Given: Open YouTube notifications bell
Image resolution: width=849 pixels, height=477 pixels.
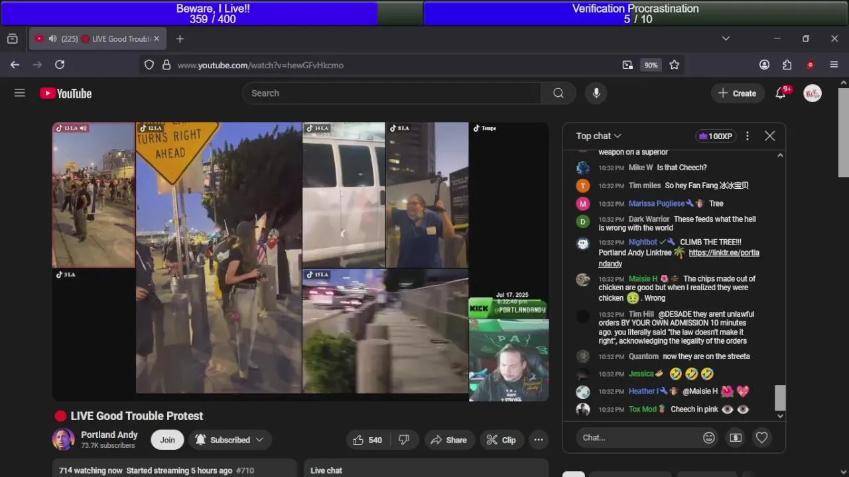Looking at the screenshot, I should tap(781, 93).
